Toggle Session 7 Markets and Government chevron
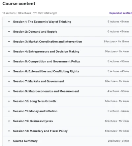 (x=9, y=81)
